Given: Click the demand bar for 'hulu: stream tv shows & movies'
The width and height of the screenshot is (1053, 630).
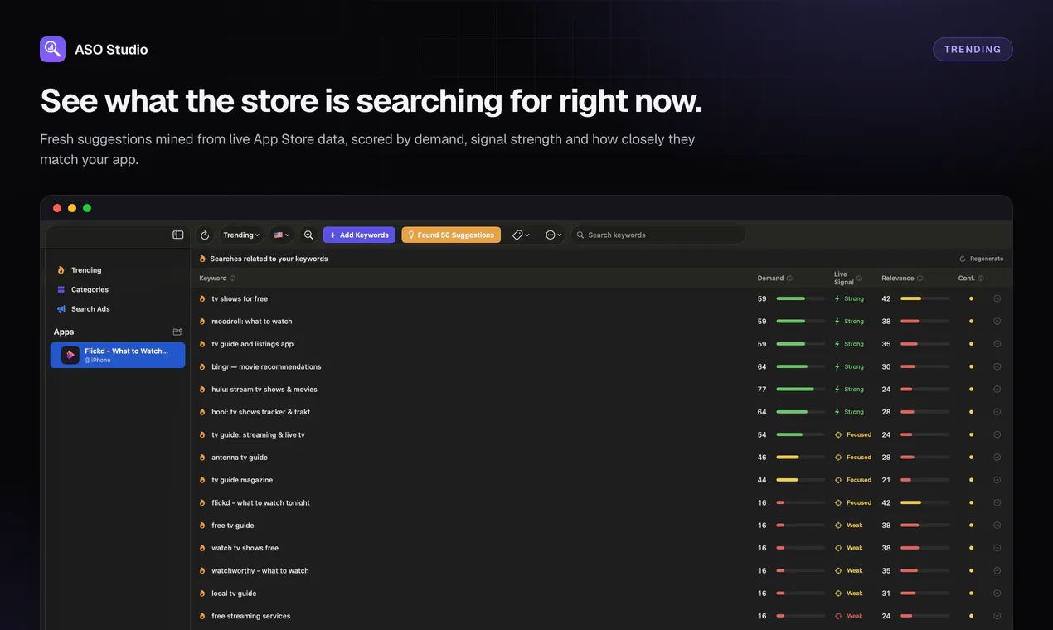Looking at the screenshot, I should coord(801,389).
